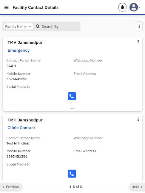Open the user profile avatar menu
145x193 pixels.
coord(134,7)
